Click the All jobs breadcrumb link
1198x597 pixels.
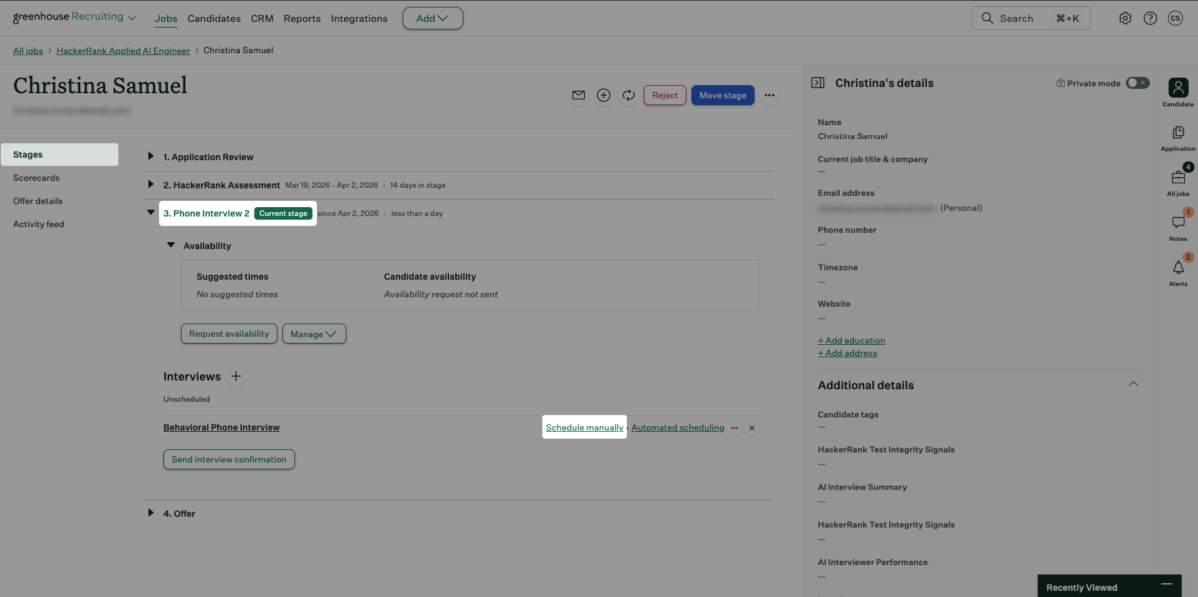[x=28, y=51]
